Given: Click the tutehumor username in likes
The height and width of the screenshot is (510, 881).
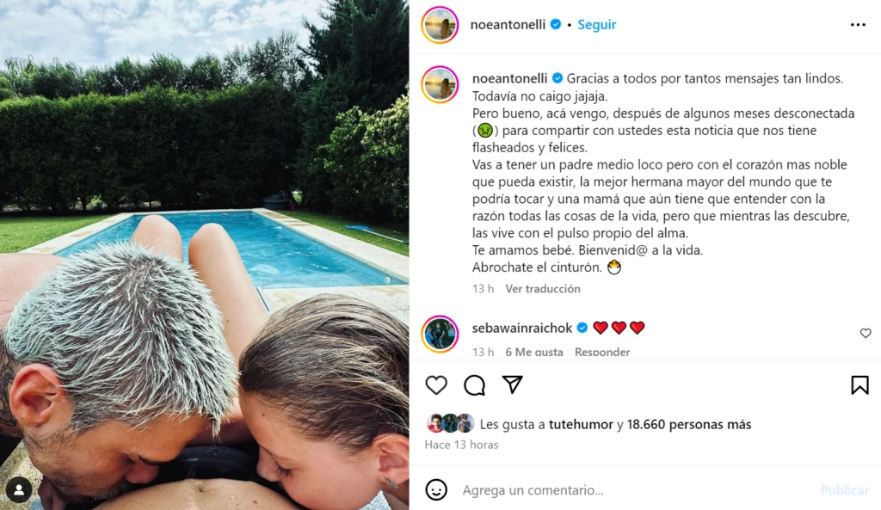Looking at the screenshot, I should pyautogui.click(x=581, y=425).
